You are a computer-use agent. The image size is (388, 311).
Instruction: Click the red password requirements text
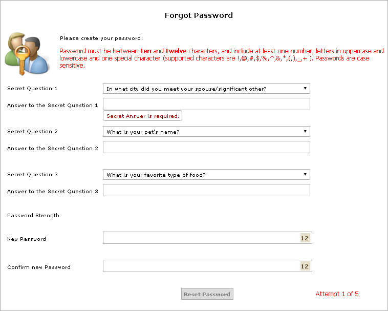click(221, 58)
